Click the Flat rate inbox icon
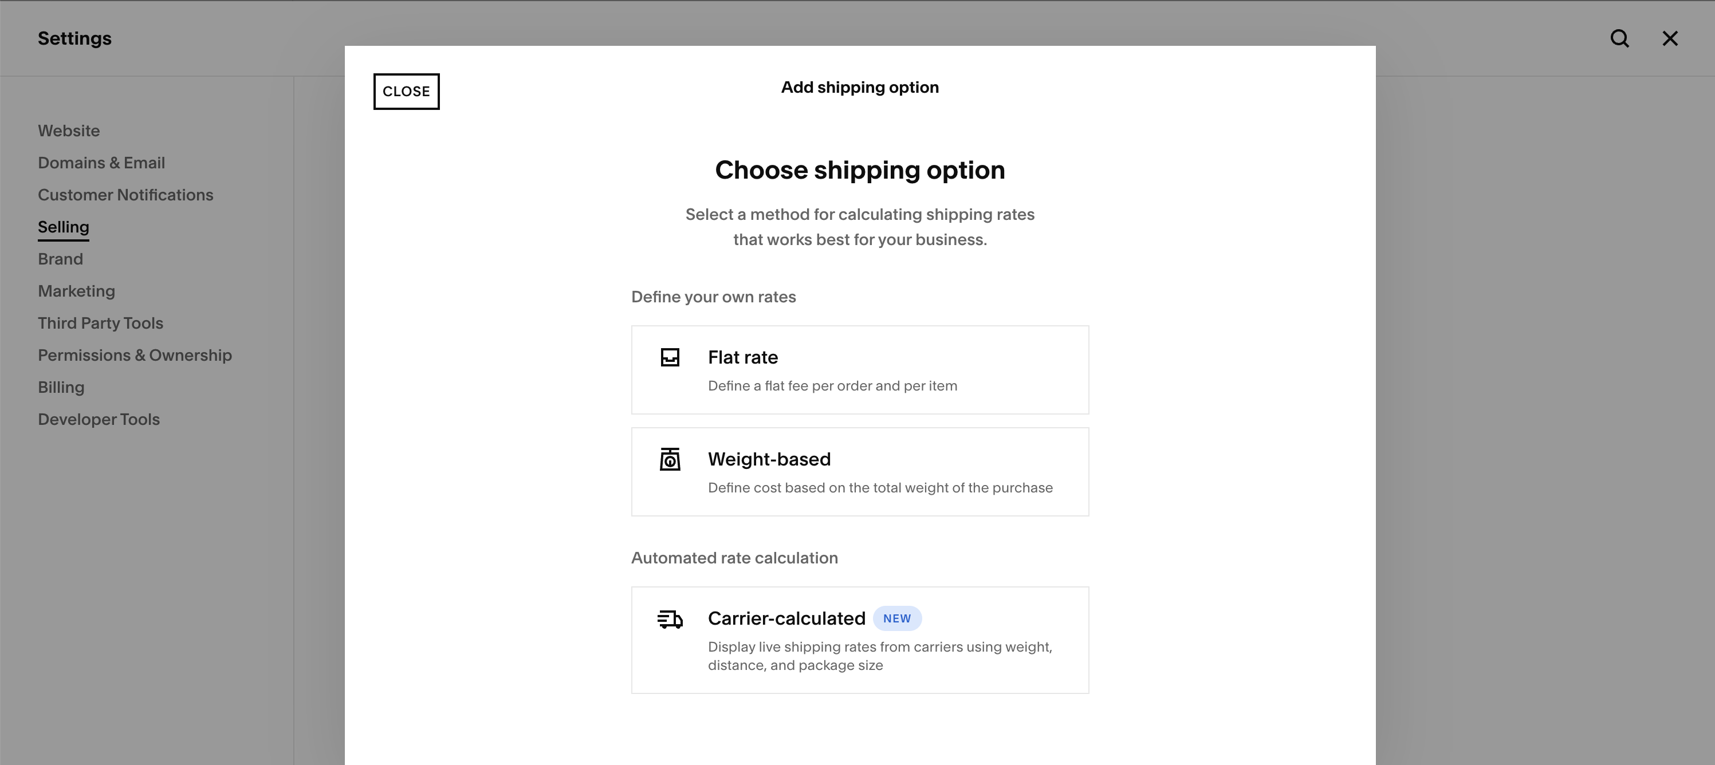This screenshot has width=1715, height=765. pos(670,357)
